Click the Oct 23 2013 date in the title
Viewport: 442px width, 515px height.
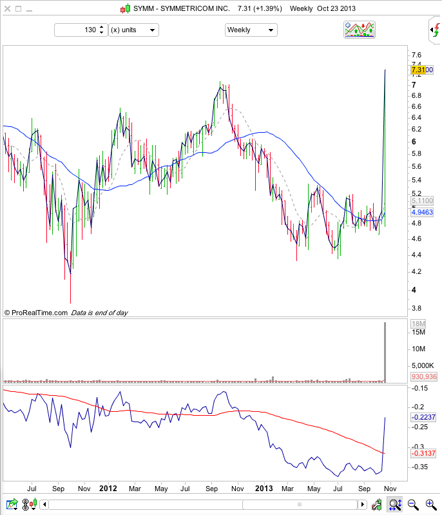[x=336, y=8]
